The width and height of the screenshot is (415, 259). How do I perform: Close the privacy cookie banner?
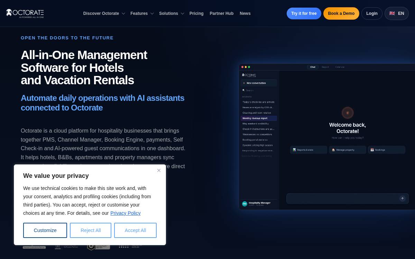159,170
